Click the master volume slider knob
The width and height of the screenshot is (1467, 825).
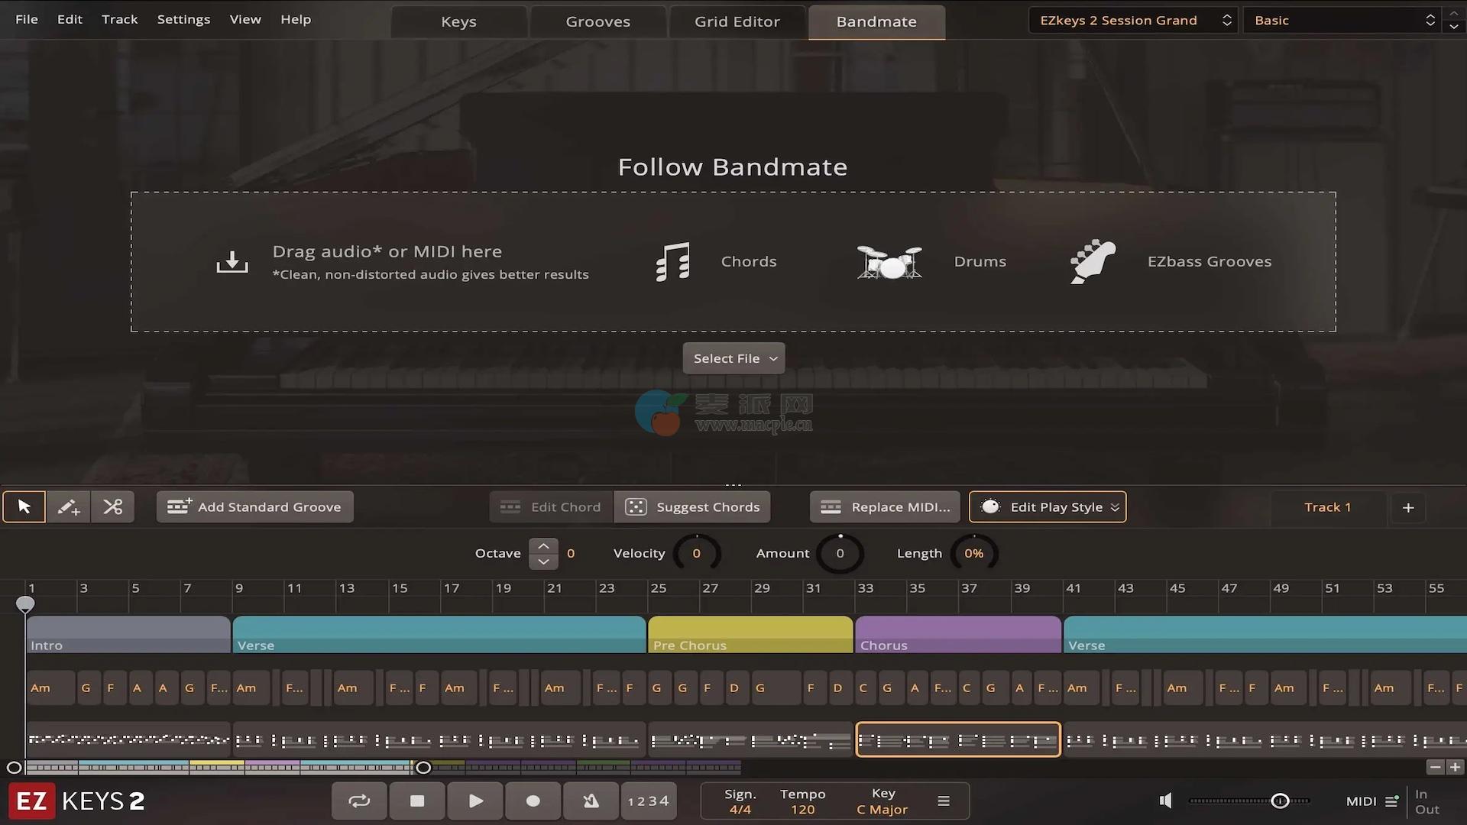point(1280,801)
